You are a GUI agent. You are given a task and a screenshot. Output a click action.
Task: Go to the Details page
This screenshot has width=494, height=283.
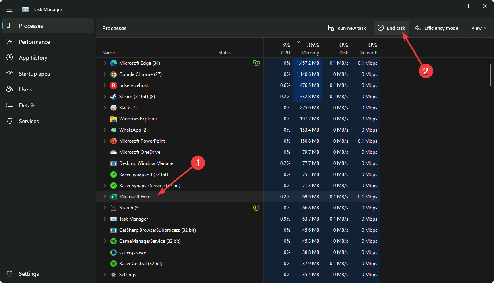click(48, 105)
